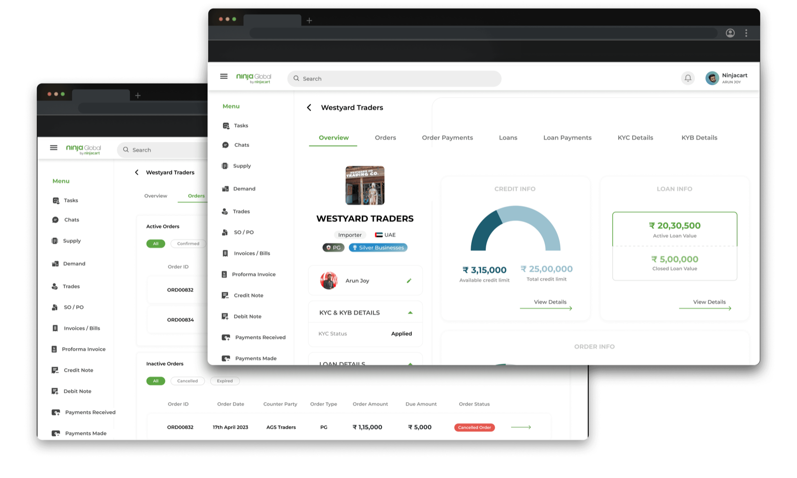The image size is (797, 478).
Task: Open Payments Received icon in front window
Action: (226, 337)
